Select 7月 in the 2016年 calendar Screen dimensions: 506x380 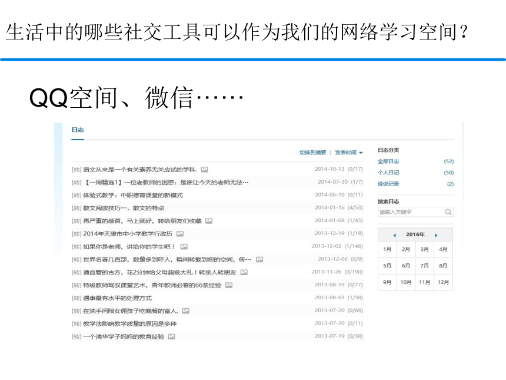click(425, 266)
